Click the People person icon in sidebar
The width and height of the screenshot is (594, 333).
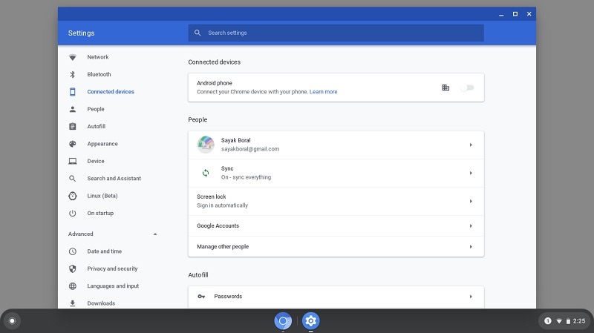pos(72,109)
